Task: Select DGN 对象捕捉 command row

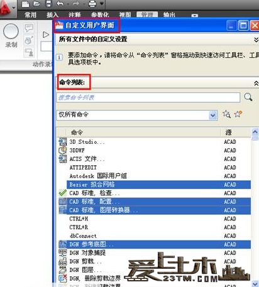Action: [154, 253]
